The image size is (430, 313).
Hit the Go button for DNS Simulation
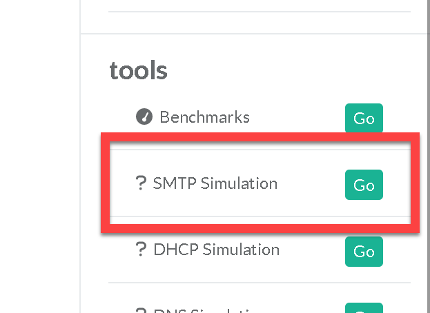(x=364, y=308)
